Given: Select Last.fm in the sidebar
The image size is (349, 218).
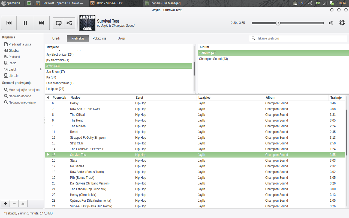Looking at the screenshot, I should point(13,69).
